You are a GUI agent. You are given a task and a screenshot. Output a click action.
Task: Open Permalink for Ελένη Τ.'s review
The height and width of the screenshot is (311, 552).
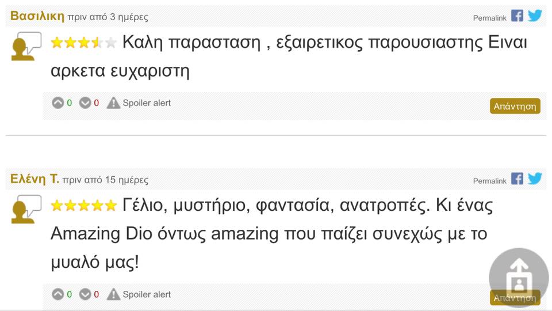[489, 181]
